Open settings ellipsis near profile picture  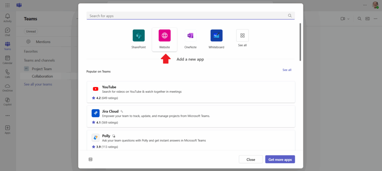coord(365,5)
